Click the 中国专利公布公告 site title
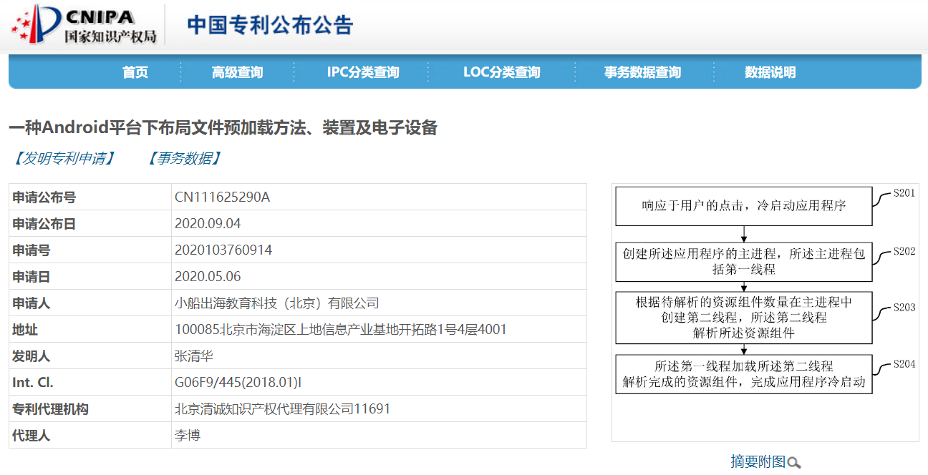Screen dimensions: 928x475 pos(270,25)
